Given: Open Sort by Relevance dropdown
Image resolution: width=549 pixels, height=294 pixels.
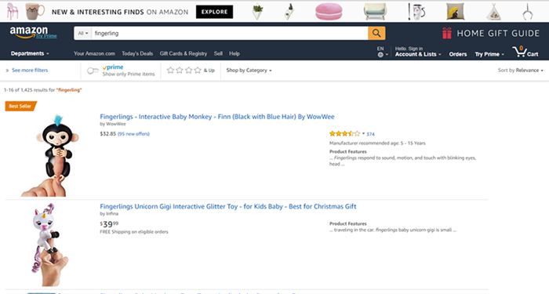Looking at the screenshot, I should 521,71.
